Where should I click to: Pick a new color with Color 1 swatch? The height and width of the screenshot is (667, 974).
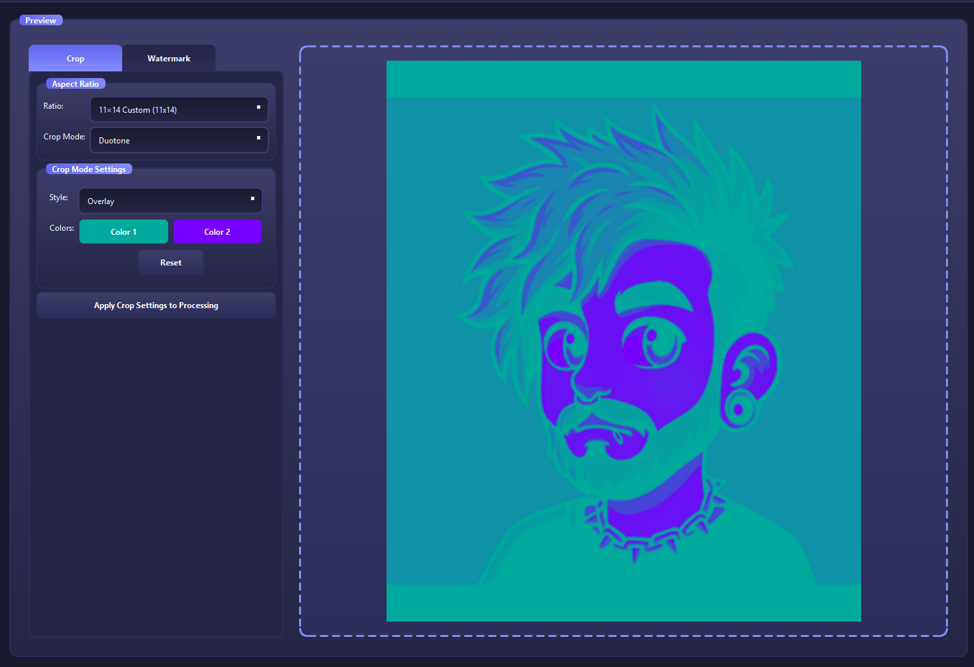(x=124, y=231)
